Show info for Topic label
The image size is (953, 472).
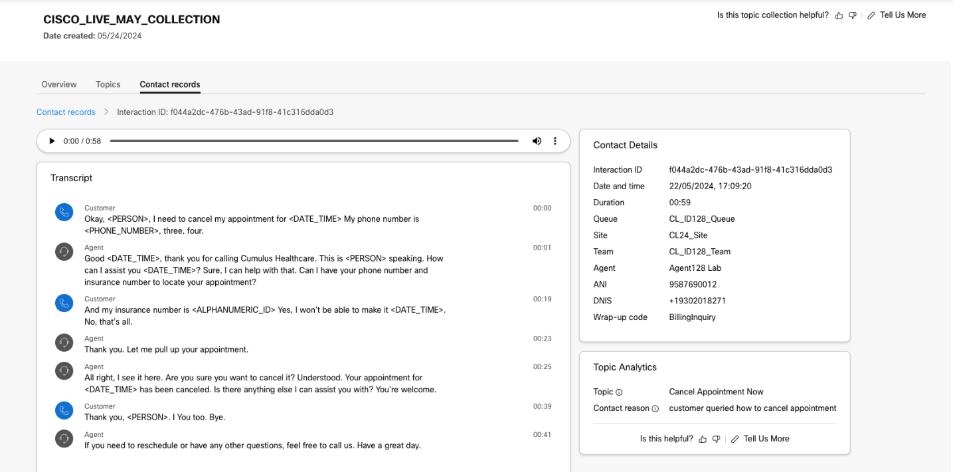(619, 392)
